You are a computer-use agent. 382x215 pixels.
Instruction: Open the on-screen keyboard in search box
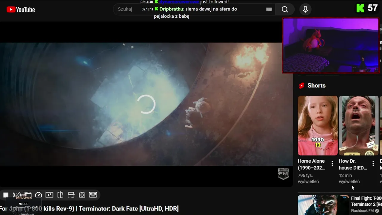pos(269,10)
